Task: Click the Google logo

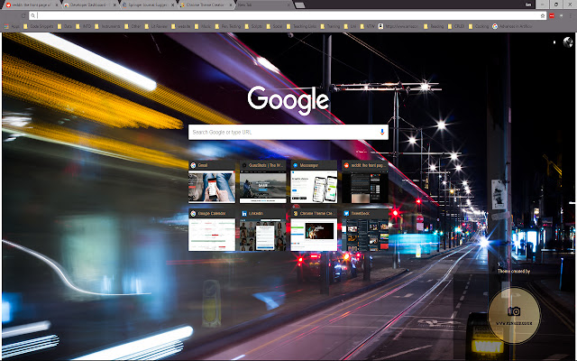Action: (288, 100)
